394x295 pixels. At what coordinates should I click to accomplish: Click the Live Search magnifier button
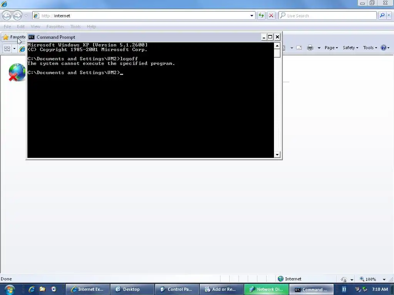click(x=382, y=15)
